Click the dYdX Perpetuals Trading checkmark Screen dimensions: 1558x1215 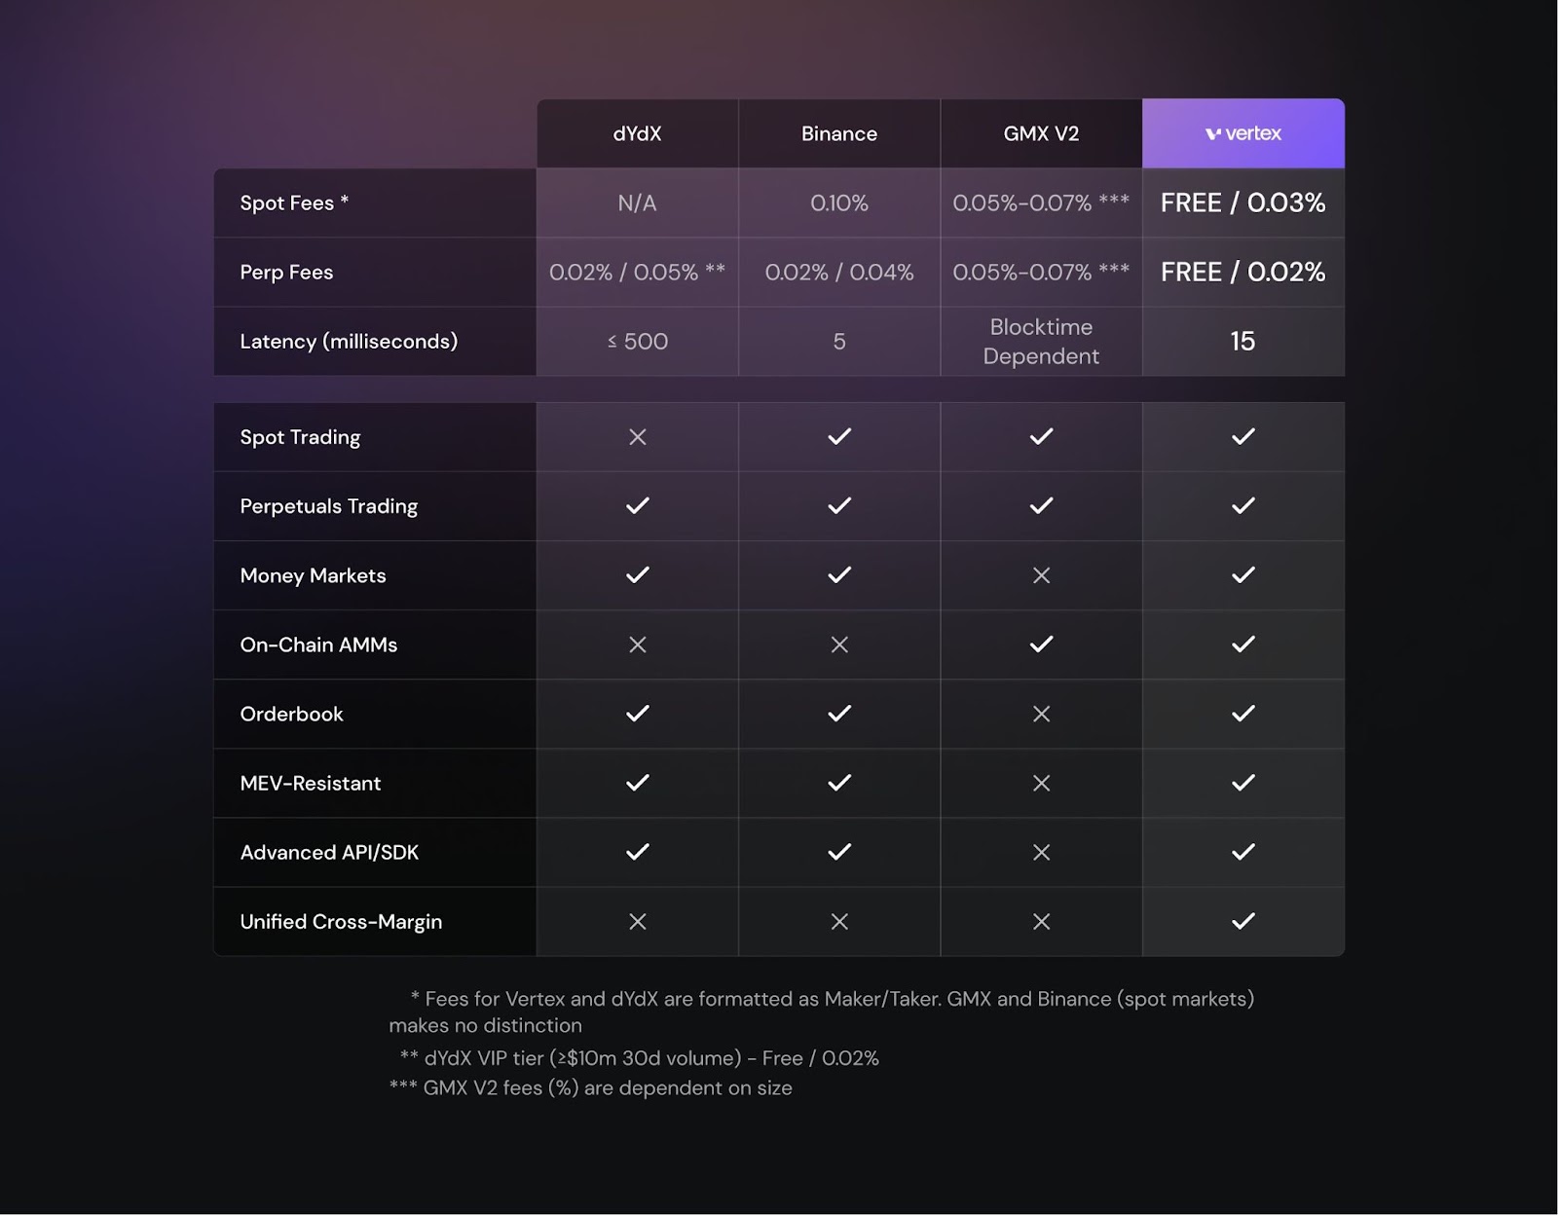[x=638, y=506]
